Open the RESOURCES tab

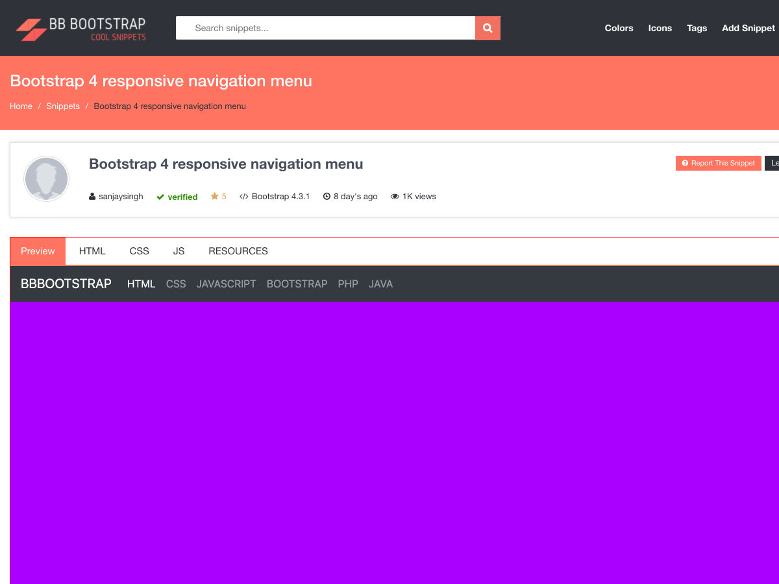point(238,251)
